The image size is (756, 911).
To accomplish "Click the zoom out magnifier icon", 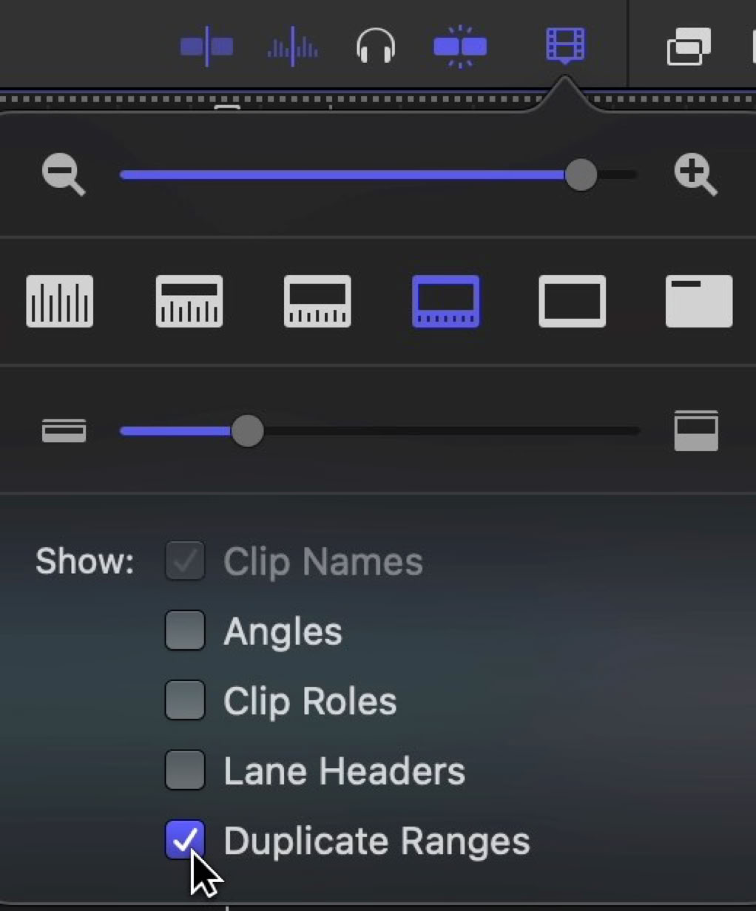I will coord(64,175).
